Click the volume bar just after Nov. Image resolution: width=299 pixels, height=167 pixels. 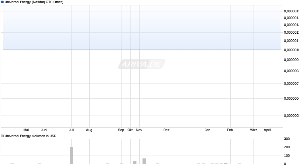click(144, 161)
